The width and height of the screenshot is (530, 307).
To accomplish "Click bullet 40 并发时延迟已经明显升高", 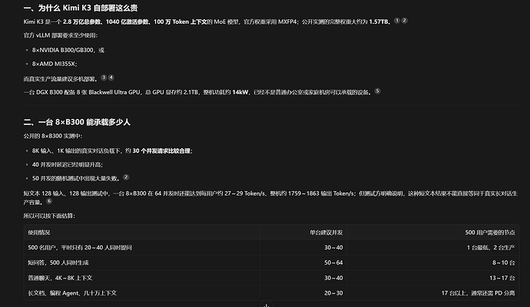I will click(68, 164).
